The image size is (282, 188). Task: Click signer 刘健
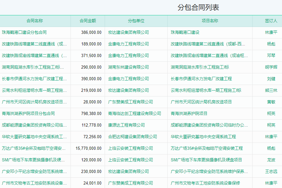point(271,79)
